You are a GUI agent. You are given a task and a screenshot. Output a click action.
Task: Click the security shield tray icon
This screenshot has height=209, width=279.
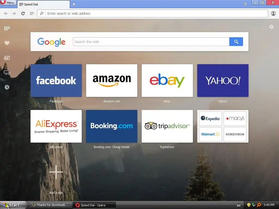pos(249,205)
